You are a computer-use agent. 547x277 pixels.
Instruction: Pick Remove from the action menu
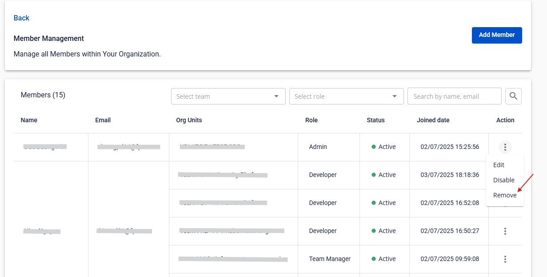coord(504,195)
